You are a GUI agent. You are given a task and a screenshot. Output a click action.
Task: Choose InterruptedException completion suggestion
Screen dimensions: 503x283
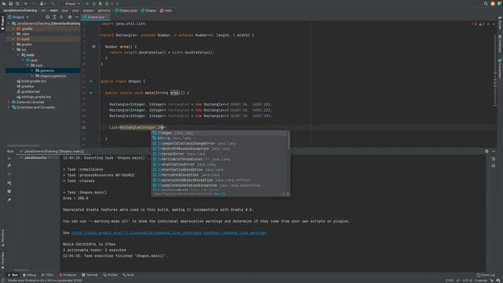coord(220,175)
